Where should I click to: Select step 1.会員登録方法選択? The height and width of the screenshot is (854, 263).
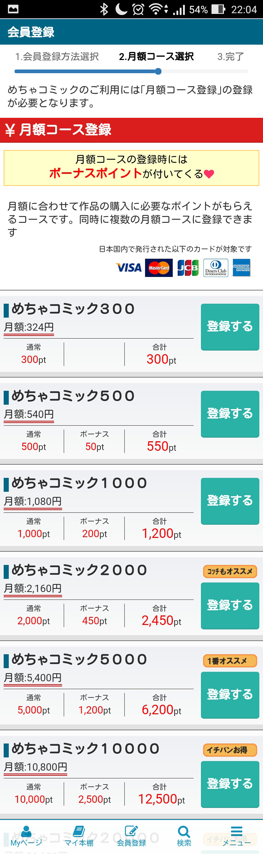[57, 57]
